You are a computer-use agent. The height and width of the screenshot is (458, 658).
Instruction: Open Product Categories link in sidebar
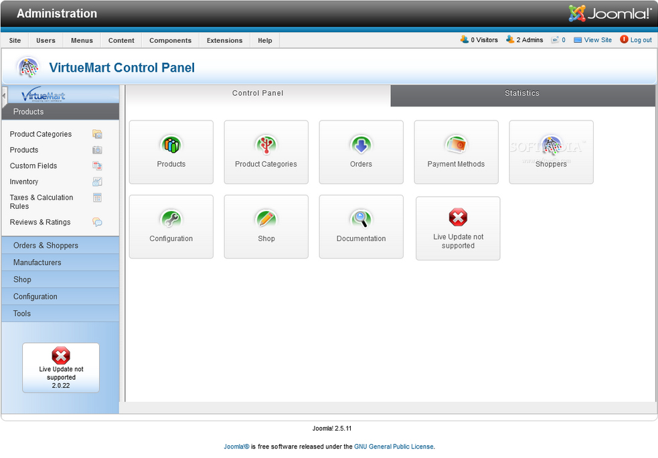pyautogui.click(x=41, y=134)
